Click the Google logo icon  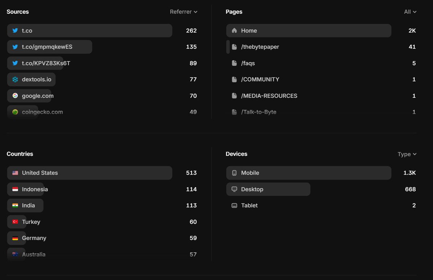[15, 96]
